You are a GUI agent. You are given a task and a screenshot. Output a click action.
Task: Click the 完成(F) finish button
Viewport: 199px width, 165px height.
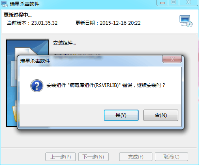(x=136, y=157)
